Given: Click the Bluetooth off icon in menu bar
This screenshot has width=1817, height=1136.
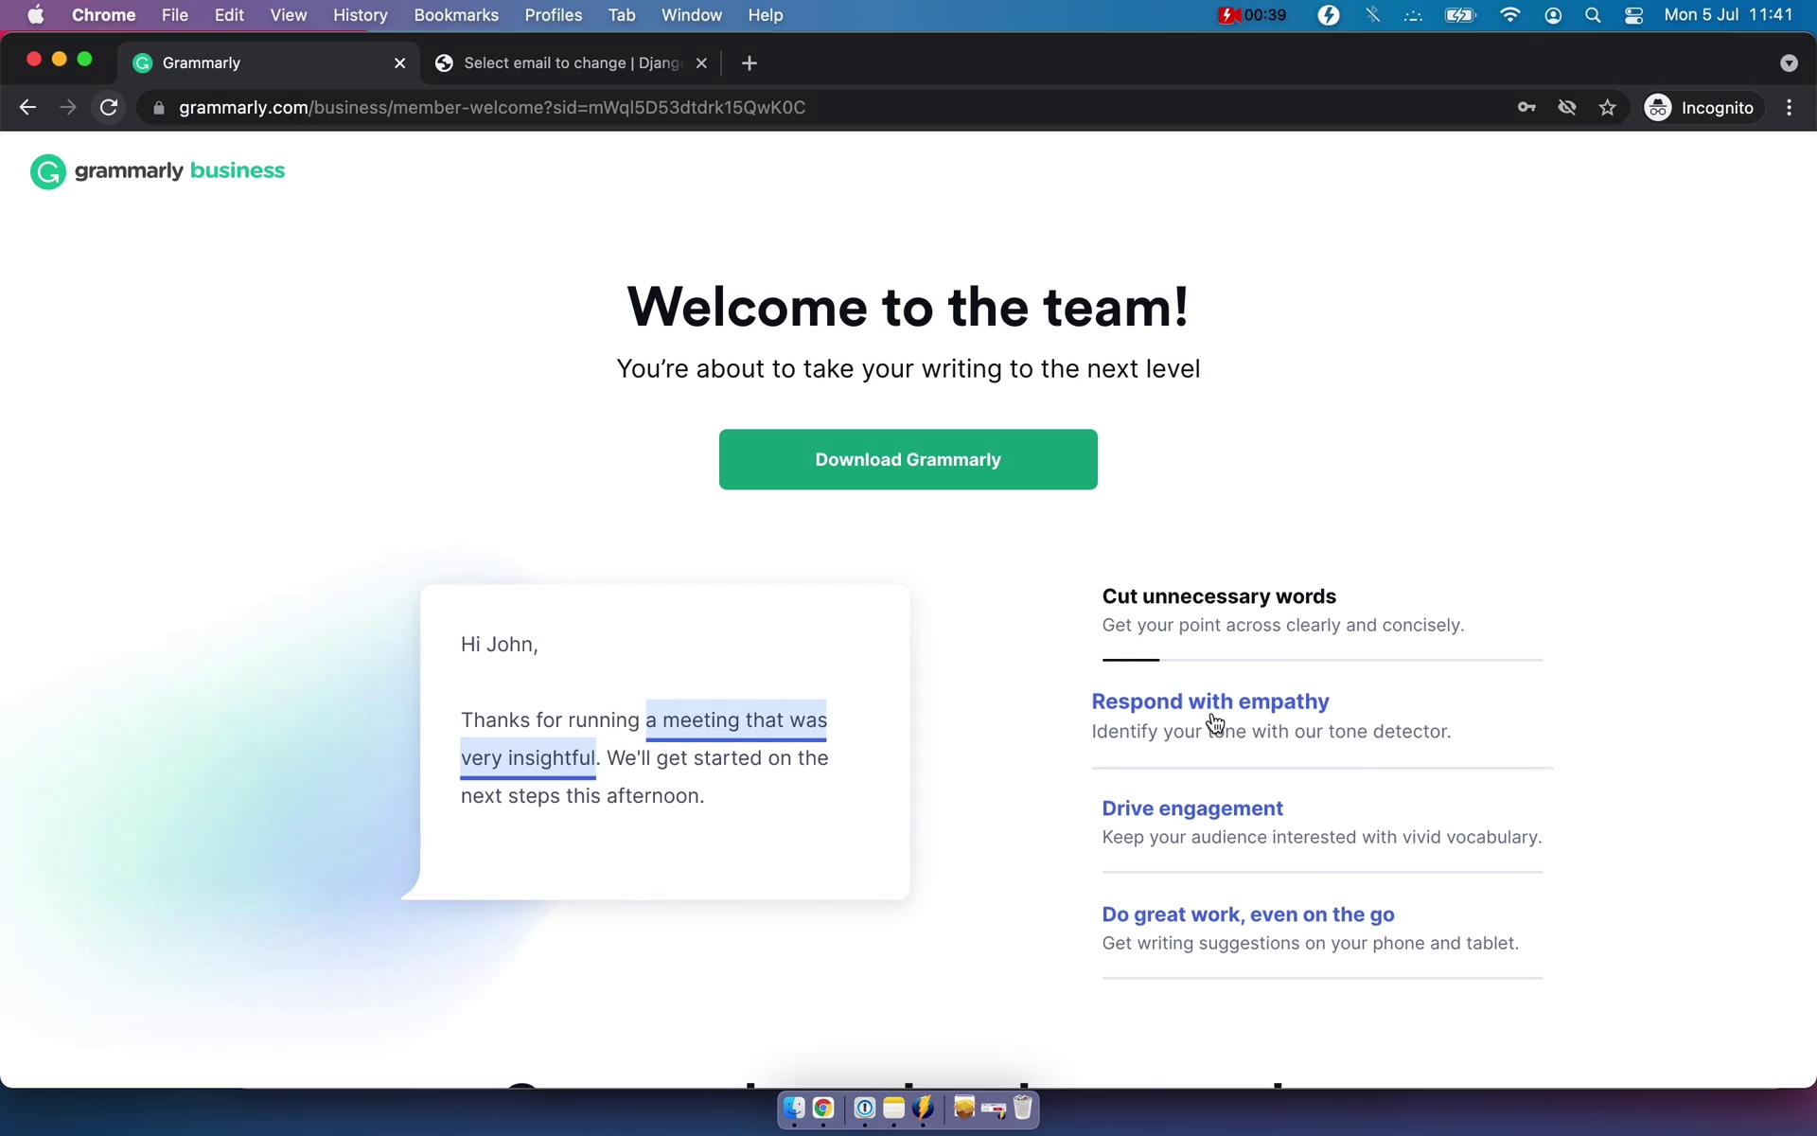Looking at the screenshot, I should click(1372, 15).
